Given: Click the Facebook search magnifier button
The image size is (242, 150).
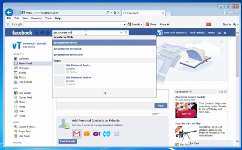Looking at the screenshot, I should click(126, 33).
